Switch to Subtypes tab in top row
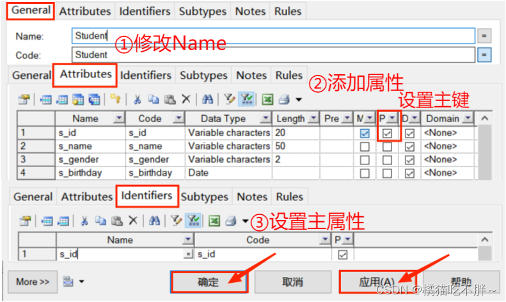 click(202, 11)
